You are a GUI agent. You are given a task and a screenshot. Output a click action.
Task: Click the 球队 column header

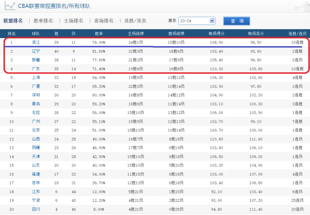coord(36,34)
